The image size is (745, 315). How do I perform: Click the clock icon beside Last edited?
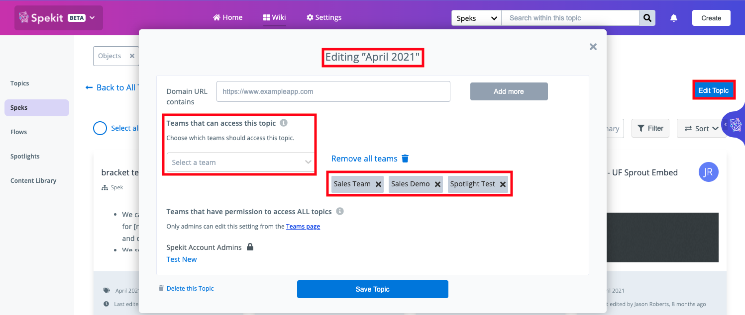(106, 304)
